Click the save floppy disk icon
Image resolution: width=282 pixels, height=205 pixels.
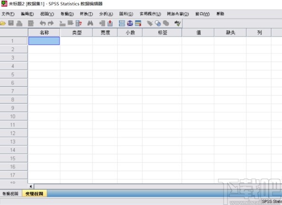tap(11, 23)
